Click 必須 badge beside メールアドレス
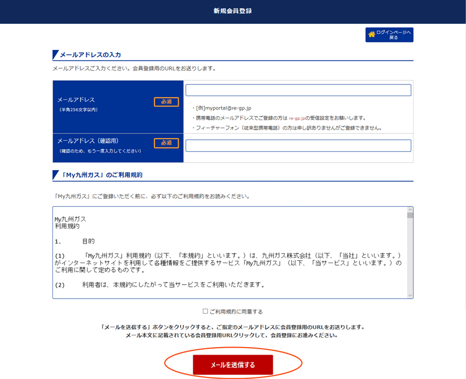This screenshot has height=379, width=466. (x=167, y=102)
